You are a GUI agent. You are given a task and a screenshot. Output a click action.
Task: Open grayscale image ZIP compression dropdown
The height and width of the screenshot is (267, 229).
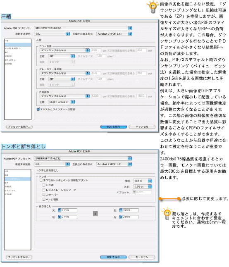(x=62, y=79)
